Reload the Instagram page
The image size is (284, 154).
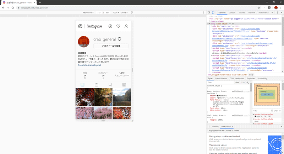[x=13, y=7]
